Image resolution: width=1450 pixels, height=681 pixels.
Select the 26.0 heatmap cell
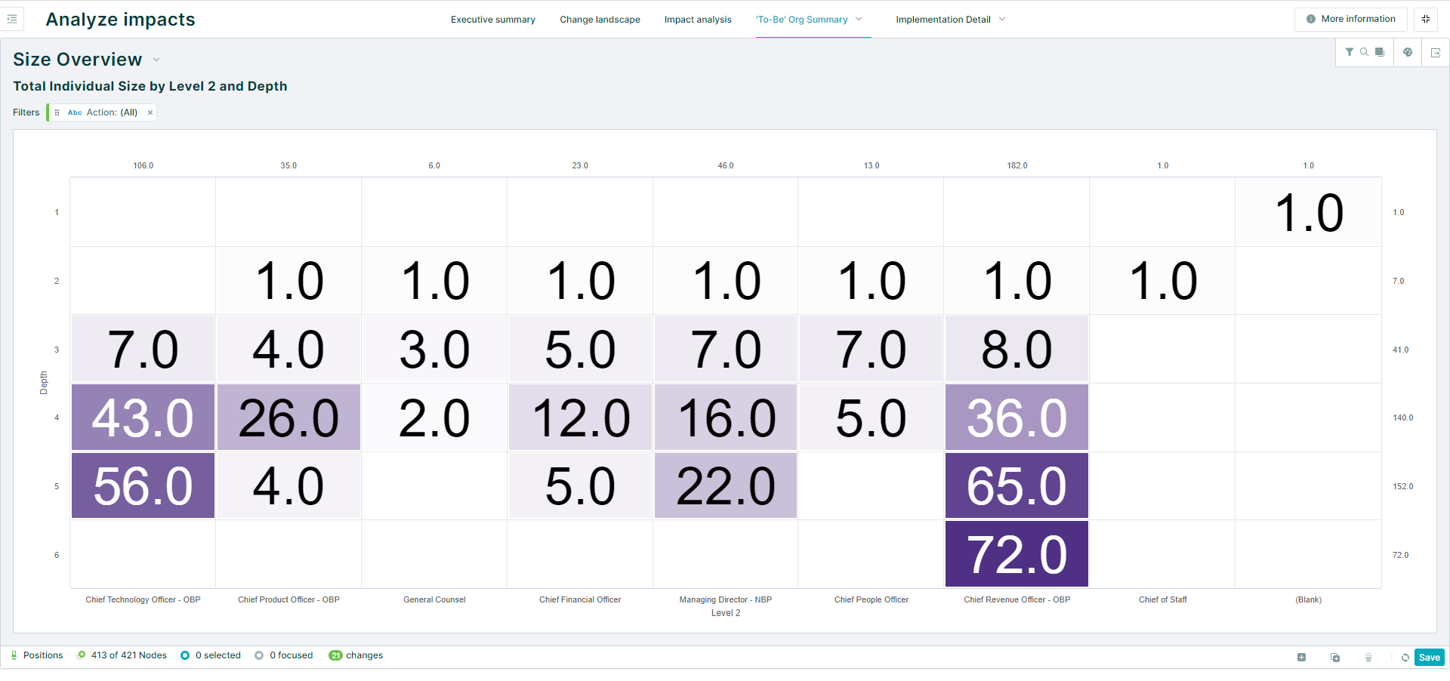pos(288,418)
